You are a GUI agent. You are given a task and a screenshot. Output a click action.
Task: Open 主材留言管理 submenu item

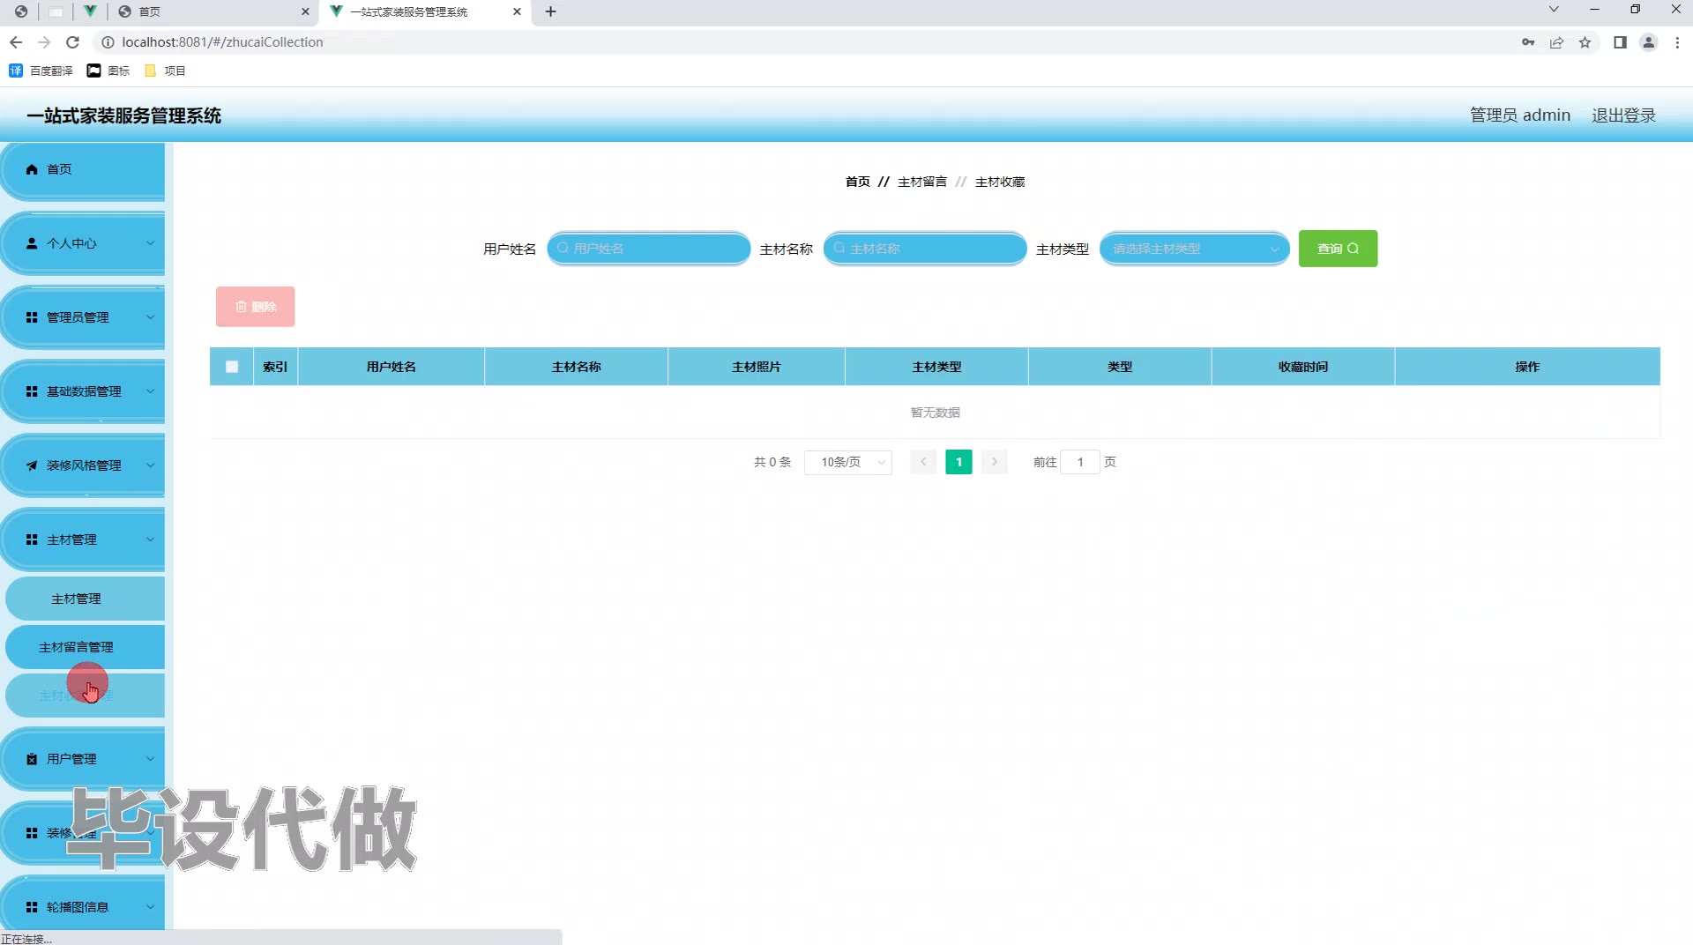click(x=86, y=647)
